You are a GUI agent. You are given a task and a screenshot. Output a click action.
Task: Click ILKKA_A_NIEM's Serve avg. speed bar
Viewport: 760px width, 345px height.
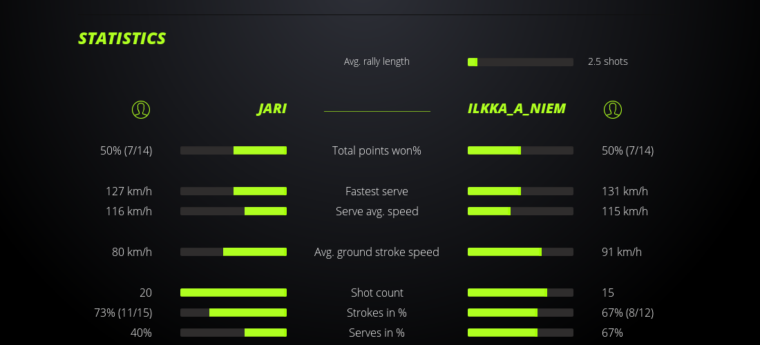point(520,211)
